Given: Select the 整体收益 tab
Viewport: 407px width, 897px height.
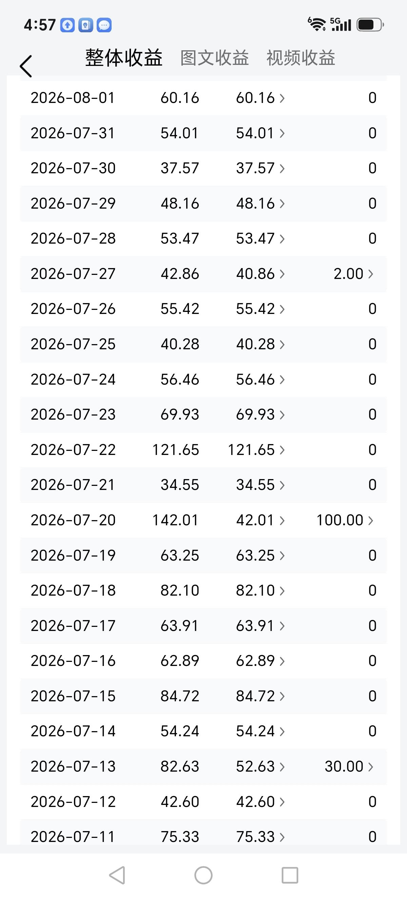Looking at the screenshot, I should 124,58.
